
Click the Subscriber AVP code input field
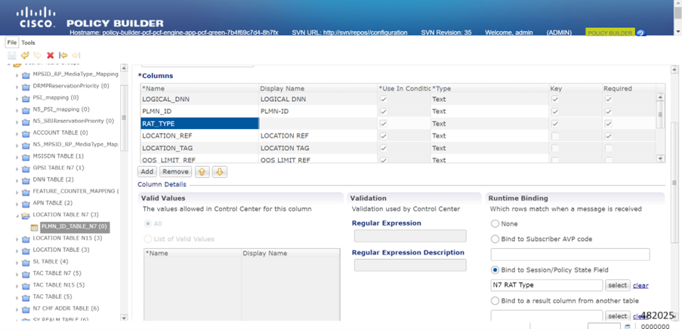point(570,254)
